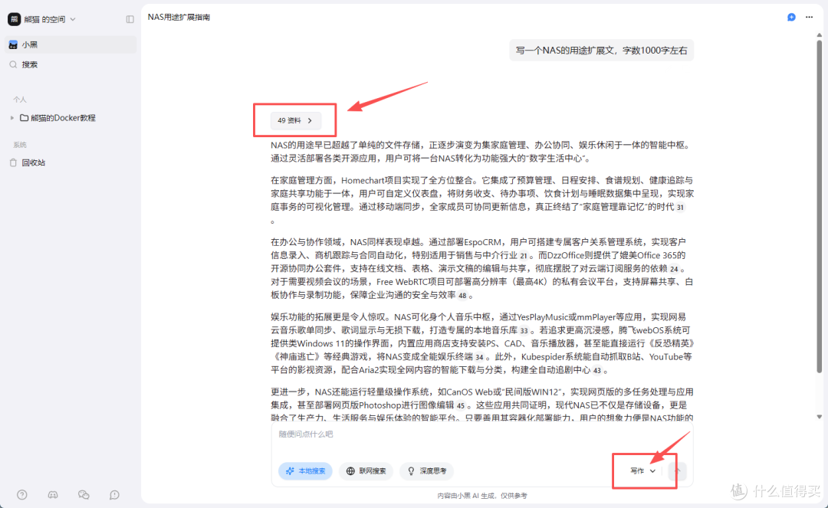Toggle 深度思考 deep thinking
The height and width of the screenshot is (508, 828).
427,470
